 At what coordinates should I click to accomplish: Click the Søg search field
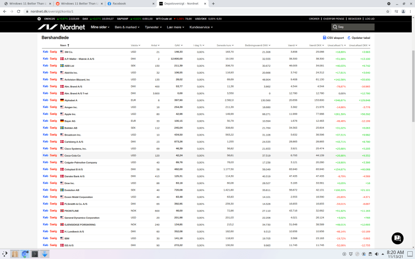coord(353,27)
